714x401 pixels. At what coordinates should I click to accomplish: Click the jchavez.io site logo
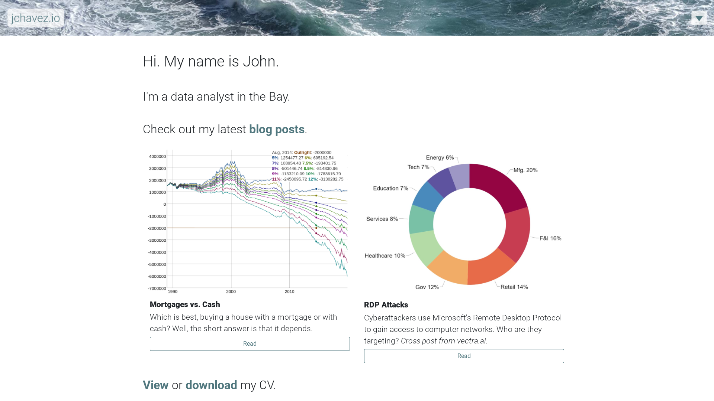coord(36,18)
